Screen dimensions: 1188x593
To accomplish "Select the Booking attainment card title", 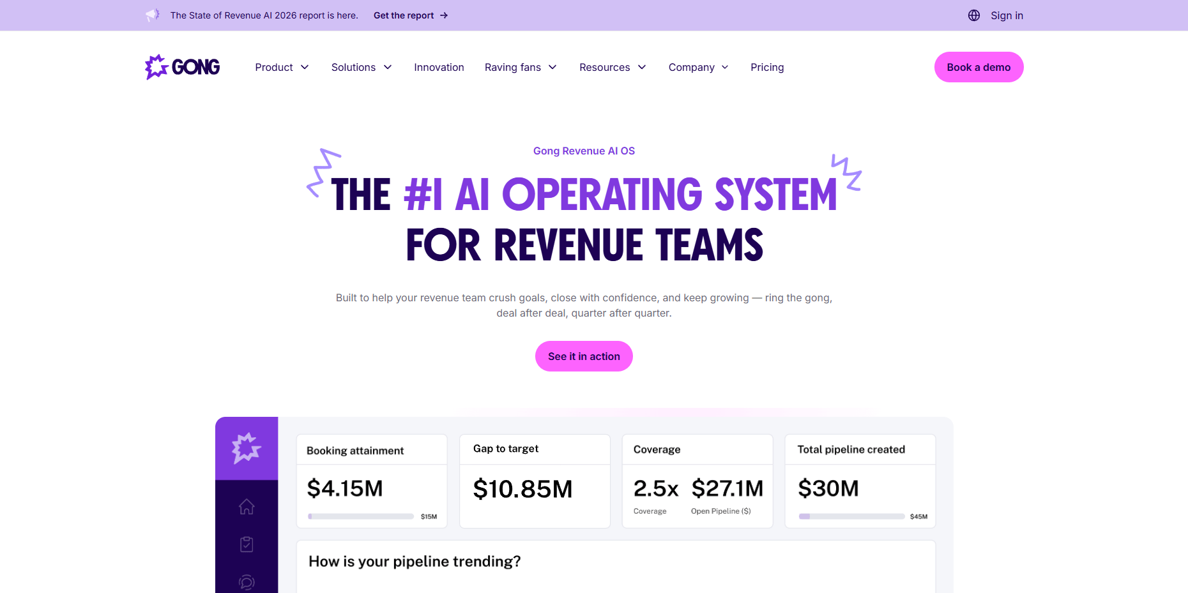I will pyautogui.click(x=355, y=451).
